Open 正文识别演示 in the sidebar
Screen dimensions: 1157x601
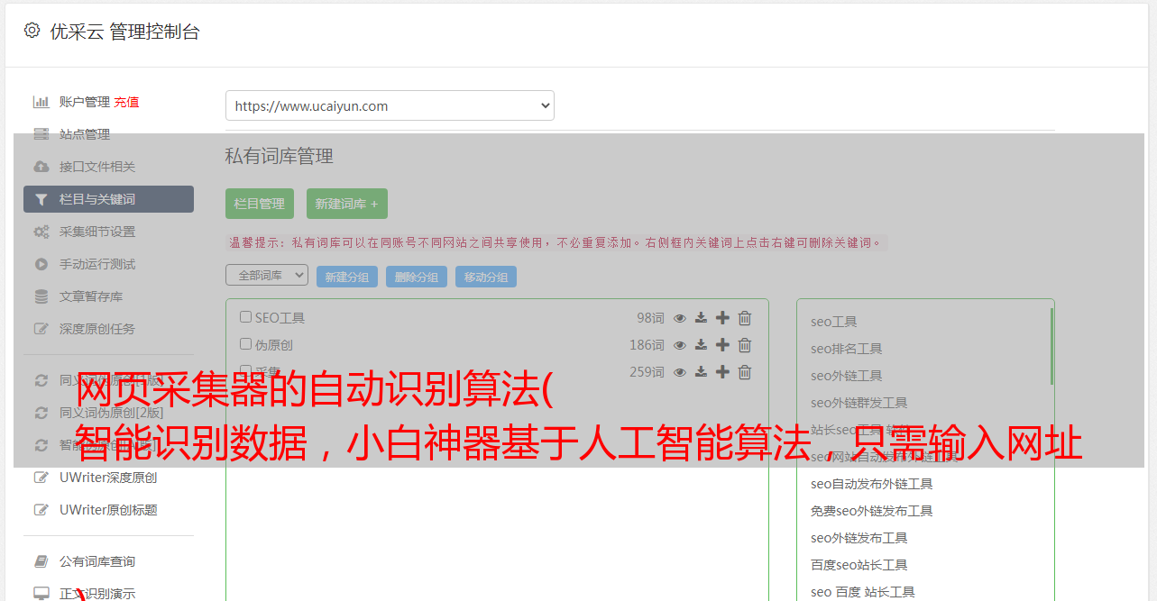pos(97,594)
